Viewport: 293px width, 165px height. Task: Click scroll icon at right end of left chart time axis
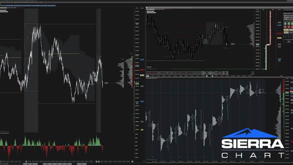132,162
